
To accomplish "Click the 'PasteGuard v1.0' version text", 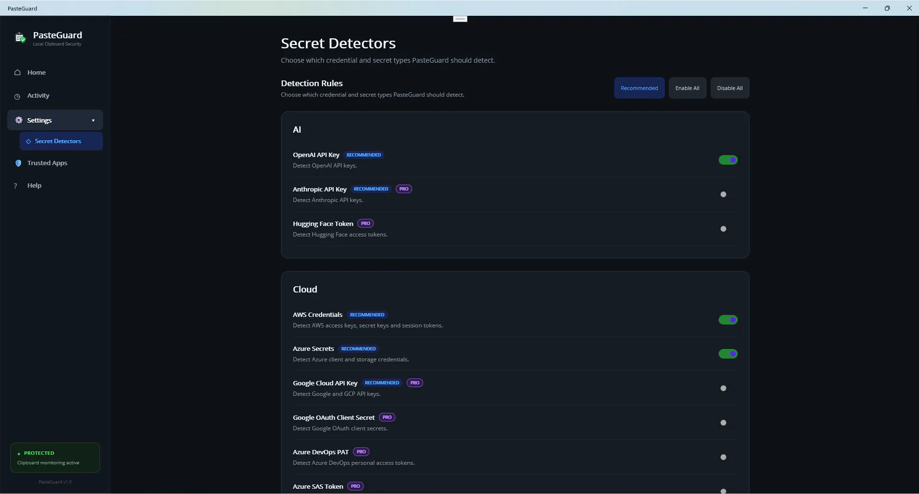I will [x=55, y=482].
